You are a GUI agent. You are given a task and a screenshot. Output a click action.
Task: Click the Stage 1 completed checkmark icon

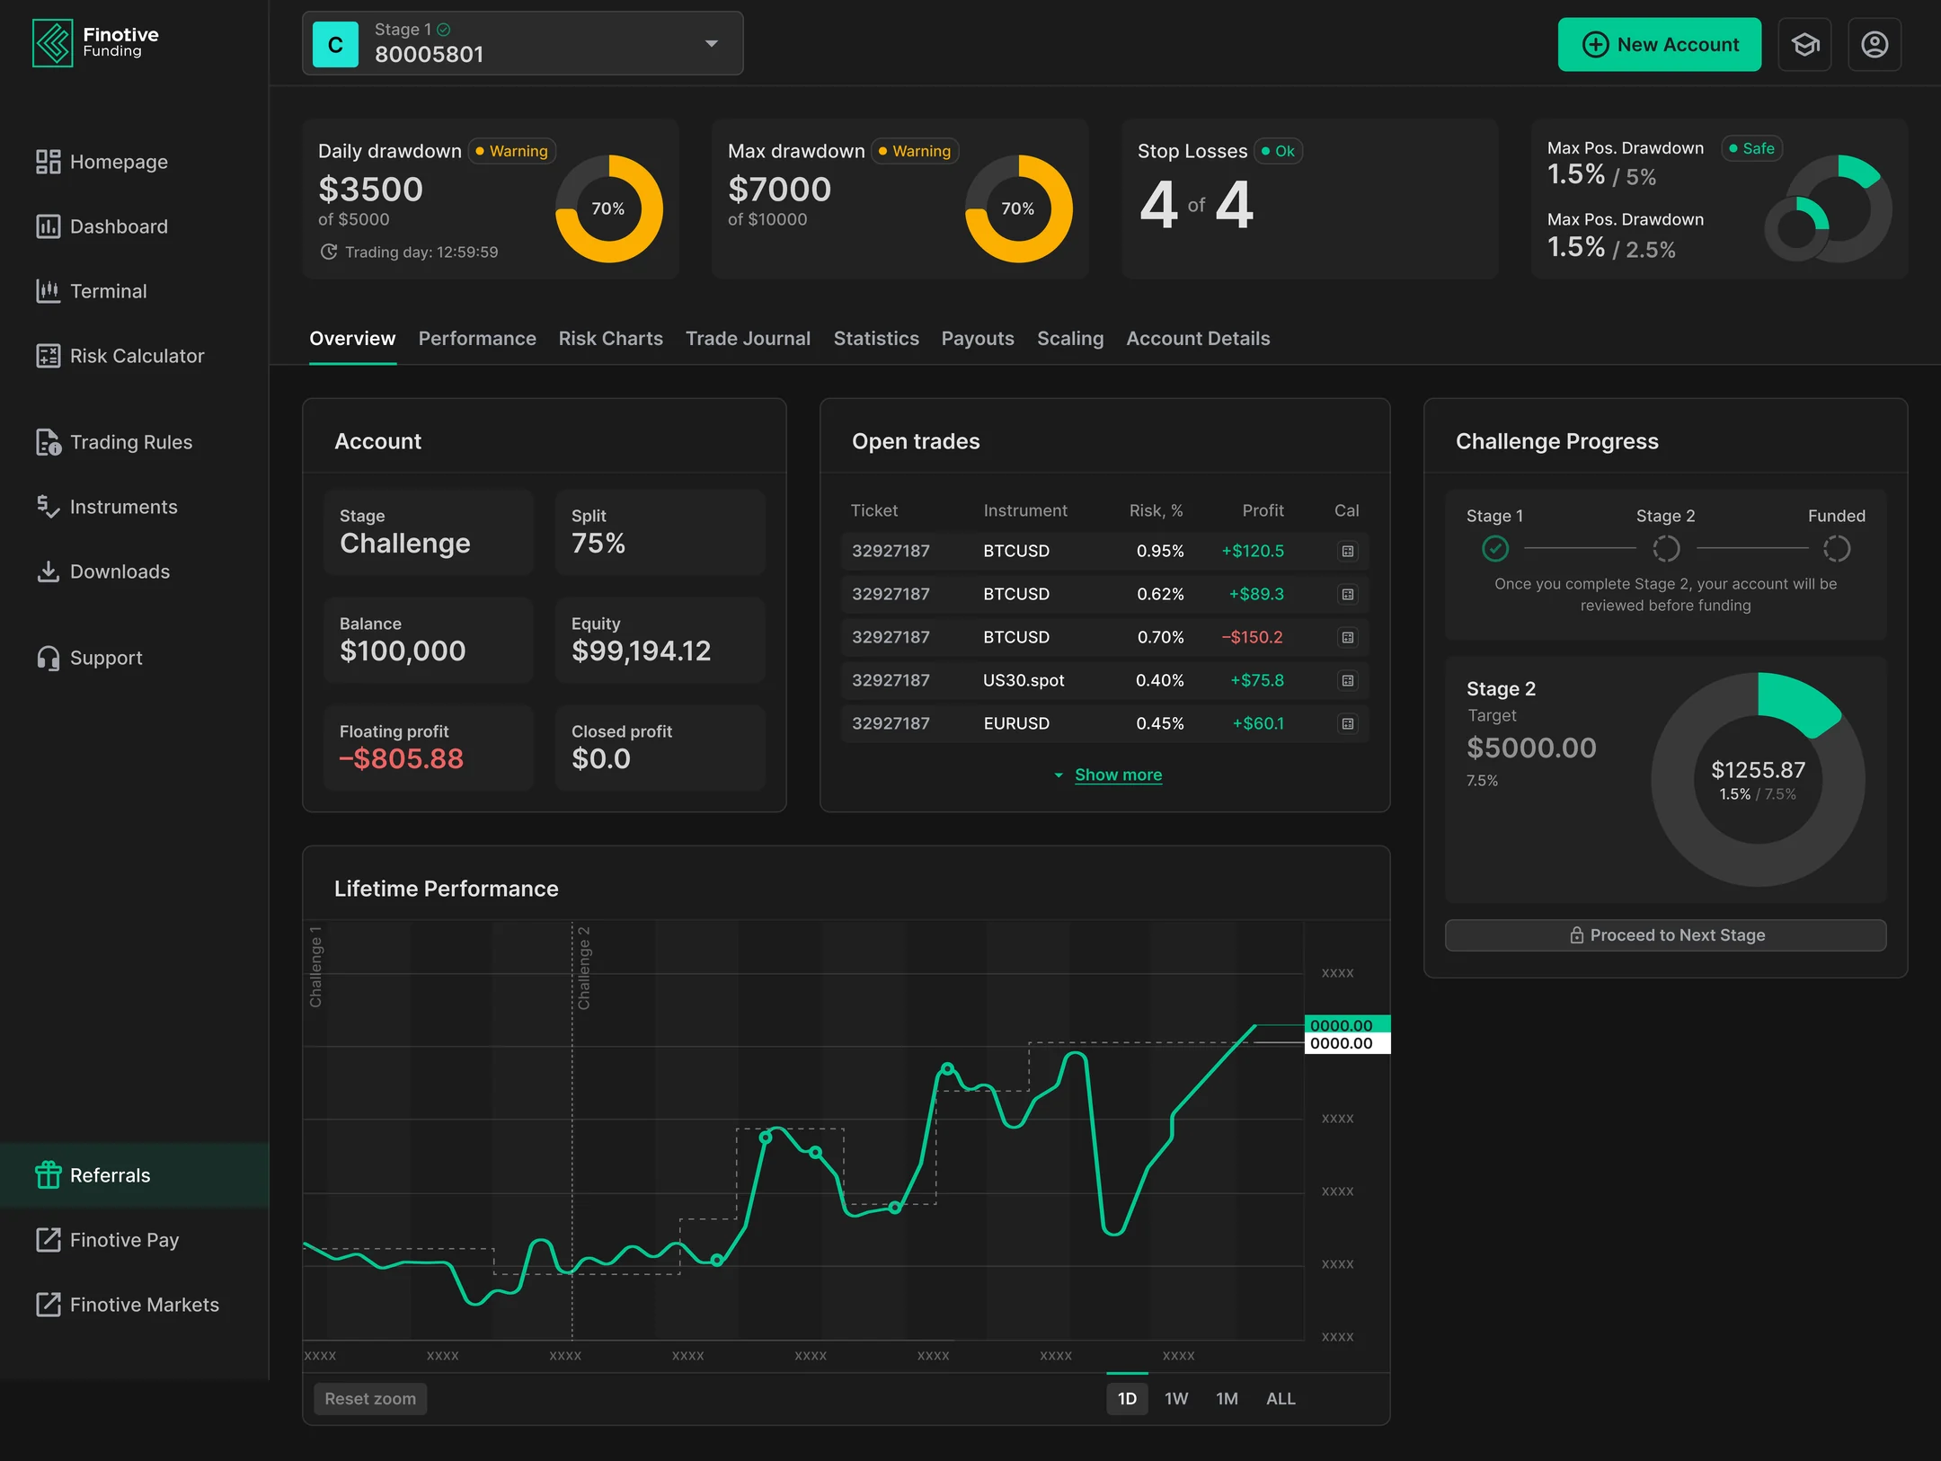click(1495, 548)
